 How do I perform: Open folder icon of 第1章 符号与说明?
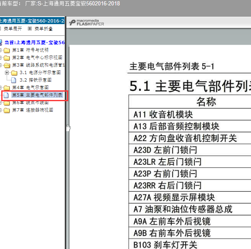click(7, 50)
